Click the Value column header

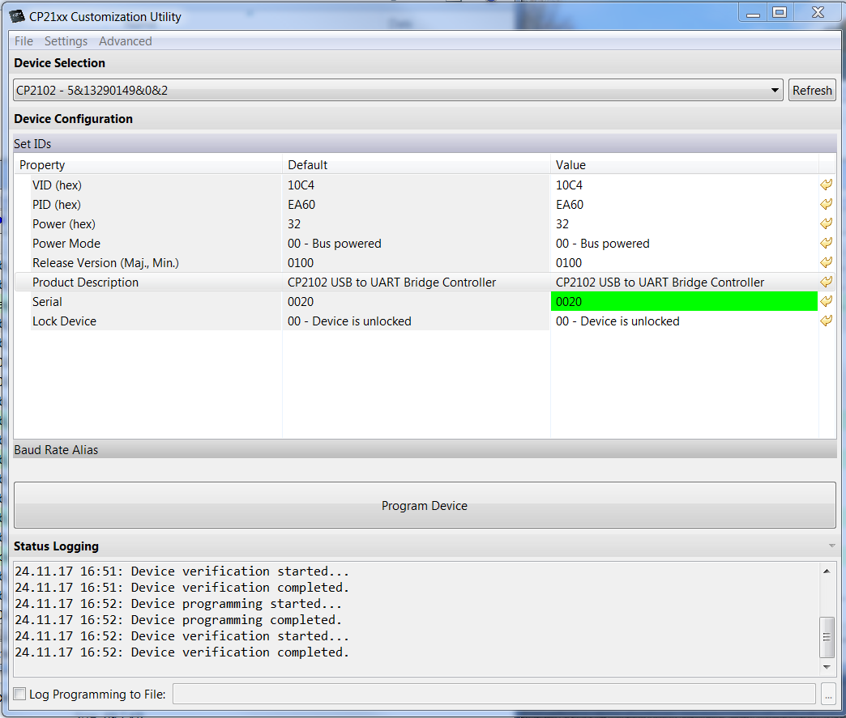(684, 165)
